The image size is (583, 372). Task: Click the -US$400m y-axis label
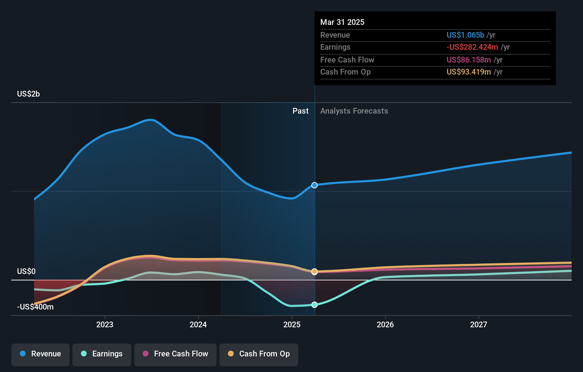point(35,307)
